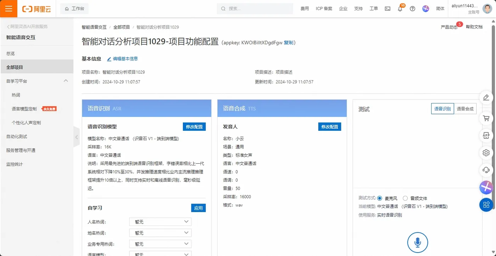Screen dimensions: 496x256
Task: Open the 语言模型 dropdown
Action: coord(160,254)
